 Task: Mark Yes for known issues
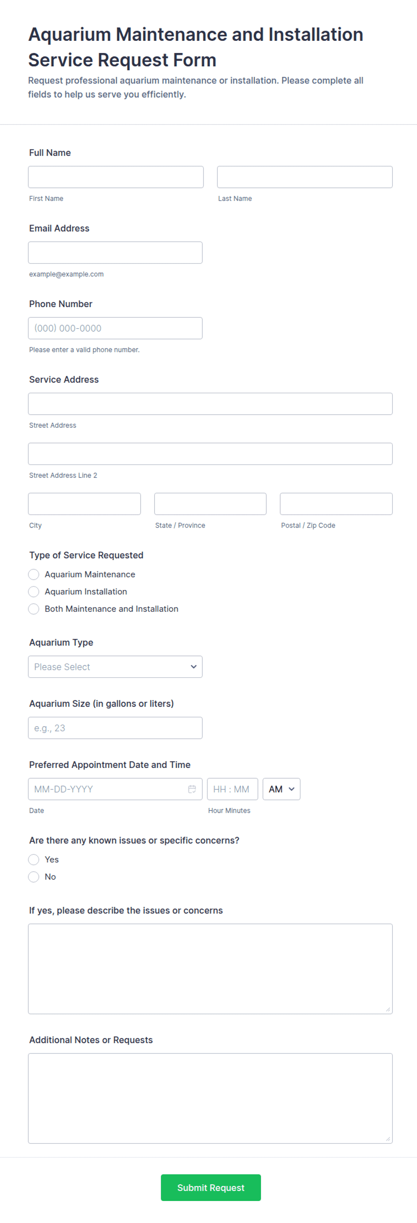(x=34, y=859)
